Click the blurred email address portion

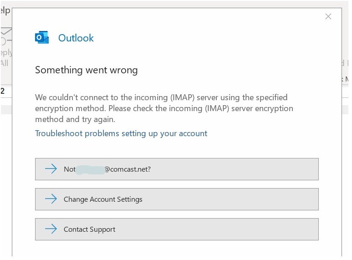coord(90,169)
